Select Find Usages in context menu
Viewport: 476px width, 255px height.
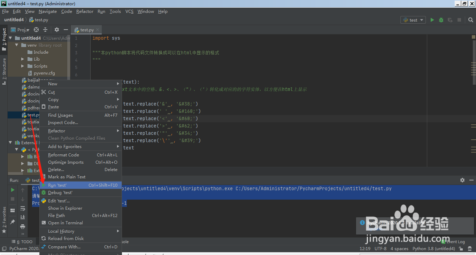pos(80,115)
